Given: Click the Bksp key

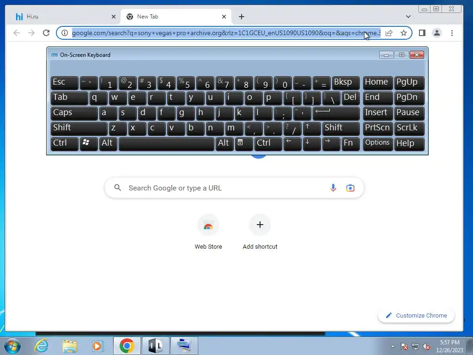Looking at the screenshot, I should (346, 83).
